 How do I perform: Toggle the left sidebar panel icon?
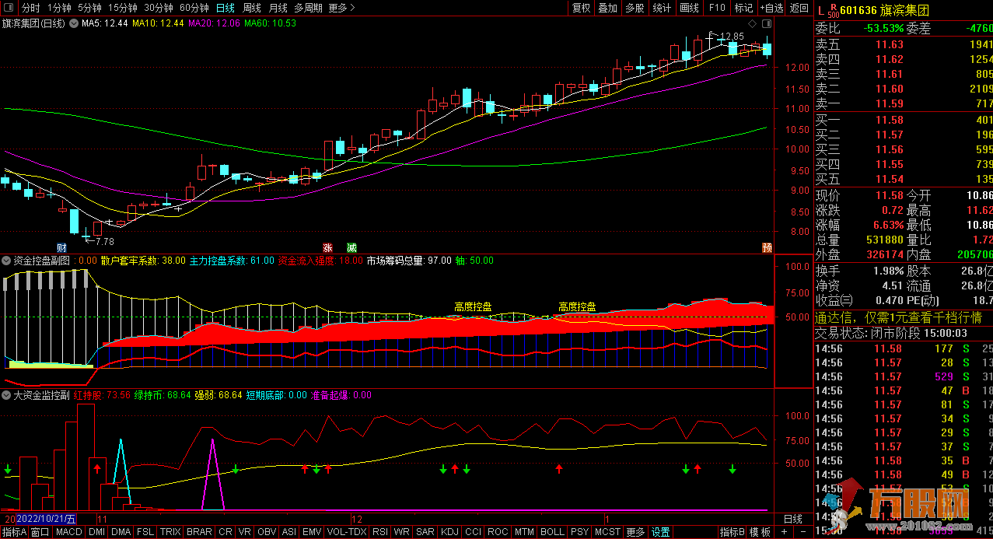click(8, 8)
